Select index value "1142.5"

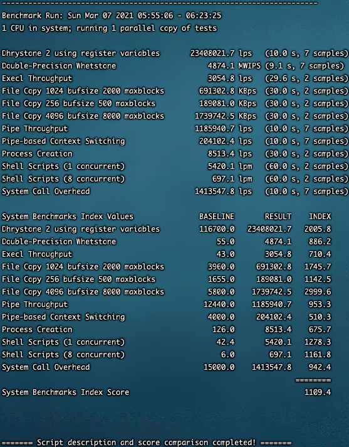pos(318,279)
